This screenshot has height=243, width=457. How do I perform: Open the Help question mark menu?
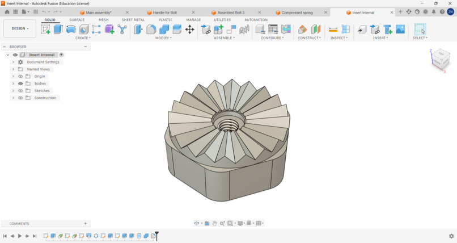442,12
